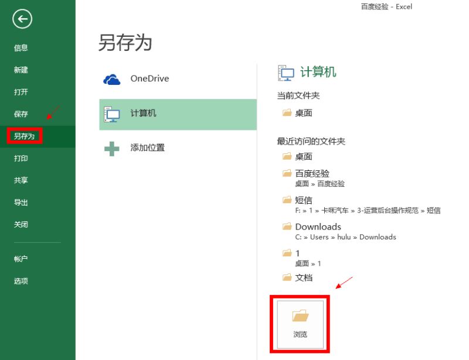This screenshot has height=360, width=469.
Task: Click 保存 in the backstage menu
Action: [21, 114]
